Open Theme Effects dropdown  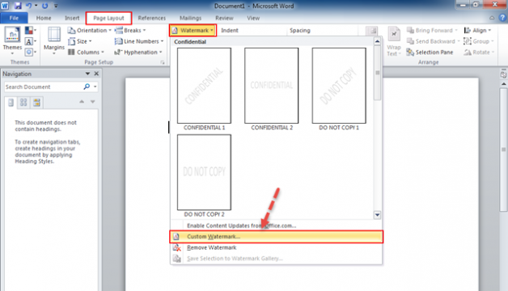coord(31,52)
